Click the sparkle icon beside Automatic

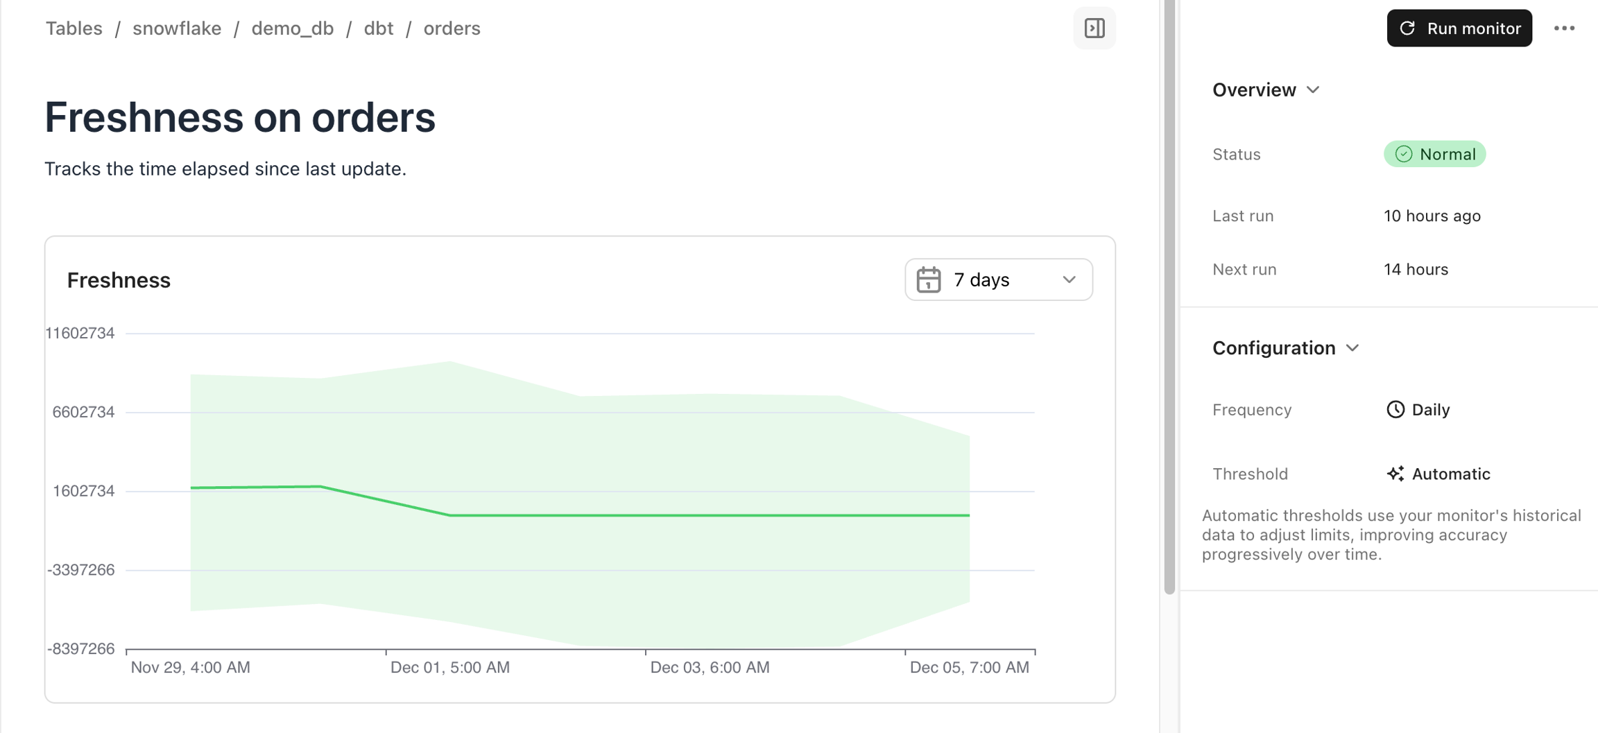click(x=1395, y=474)
